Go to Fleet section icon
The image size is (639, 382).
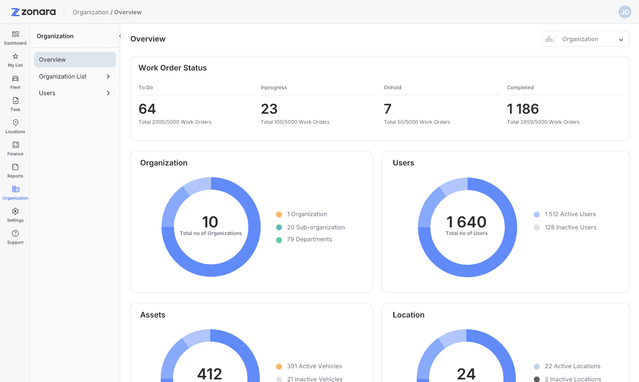[x=15, y=78]
